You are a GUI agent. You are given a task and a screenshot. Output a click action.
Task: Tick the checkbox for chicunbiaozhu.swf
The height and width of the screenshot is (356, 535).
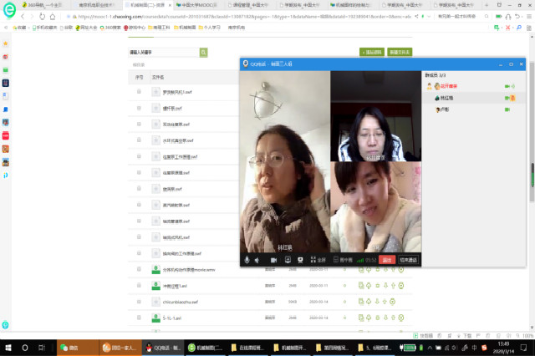point(139,301)
